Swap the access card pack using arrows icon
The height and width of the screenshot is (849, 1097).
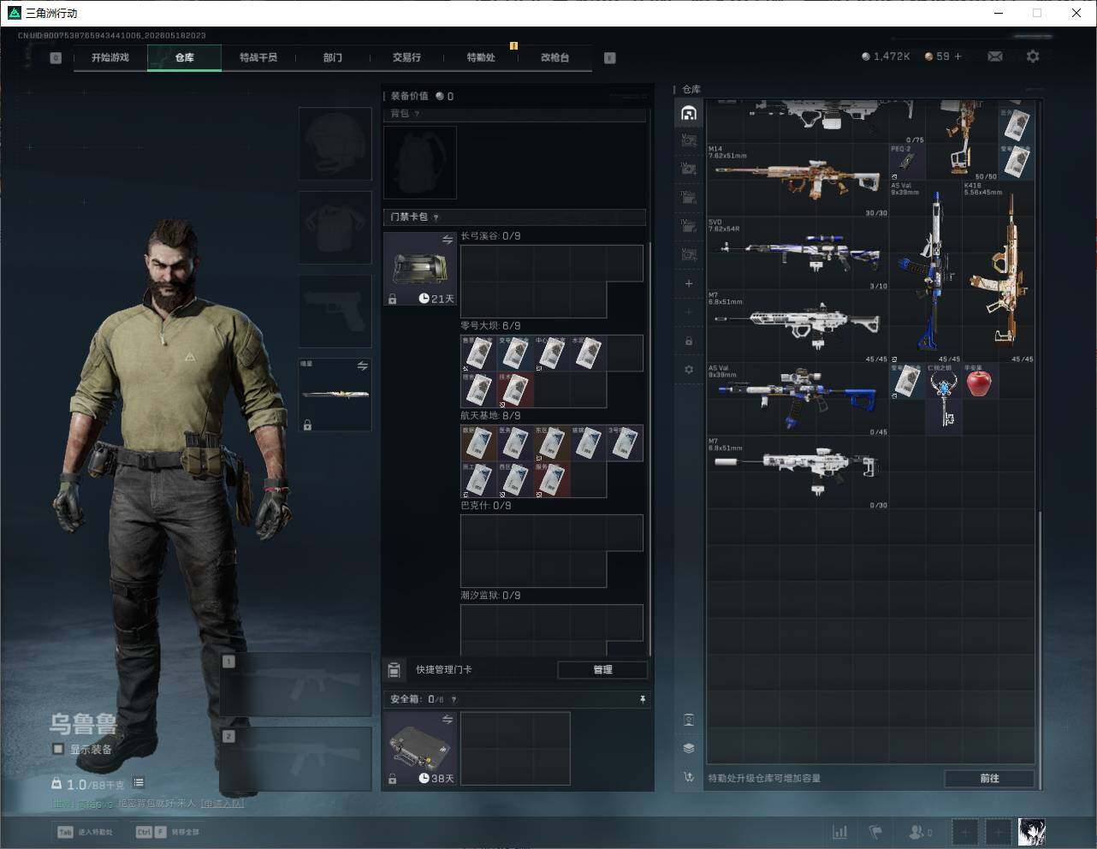click(448, 240)
